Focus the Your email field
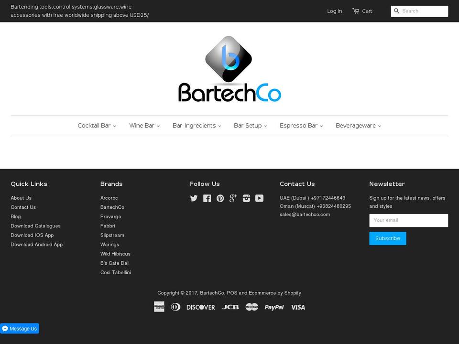The image size is (459, 344). pyautogui.click(x=409, y=220)
